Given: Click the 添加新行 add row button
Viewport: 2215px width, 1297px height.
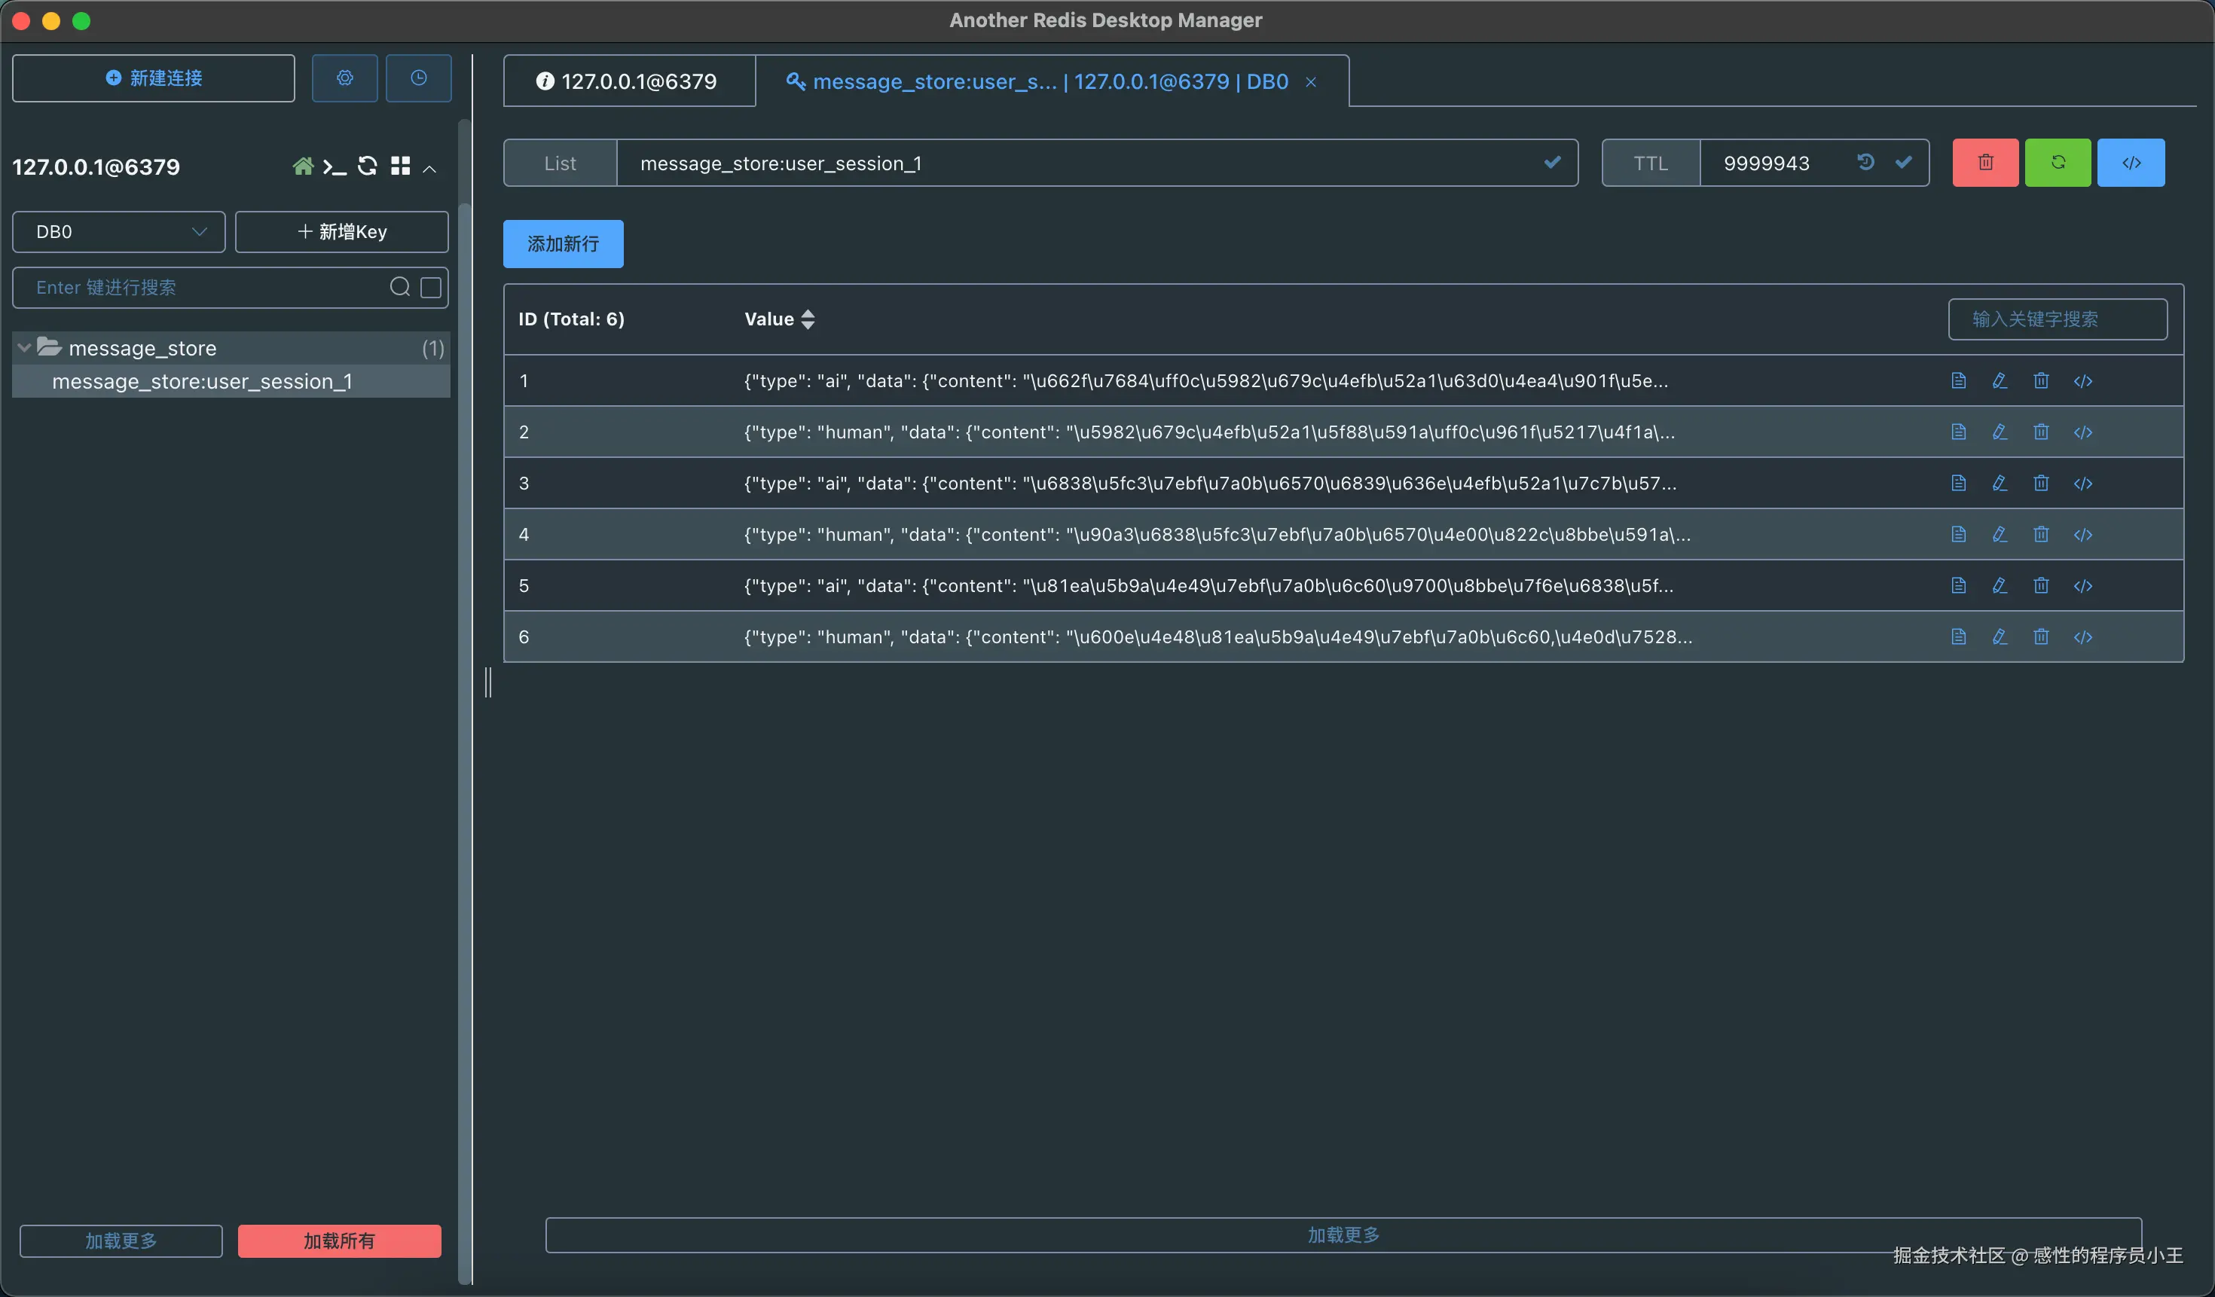Looking at the screenshot, I should point(563,243).
